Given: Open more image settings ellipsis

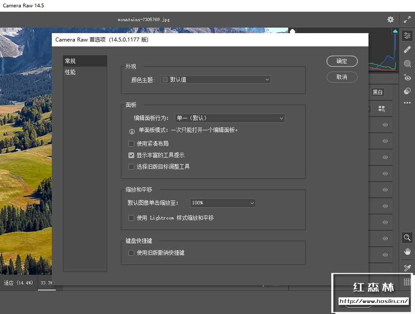Looking at the screenshot, I should click(x=407, y=102).
